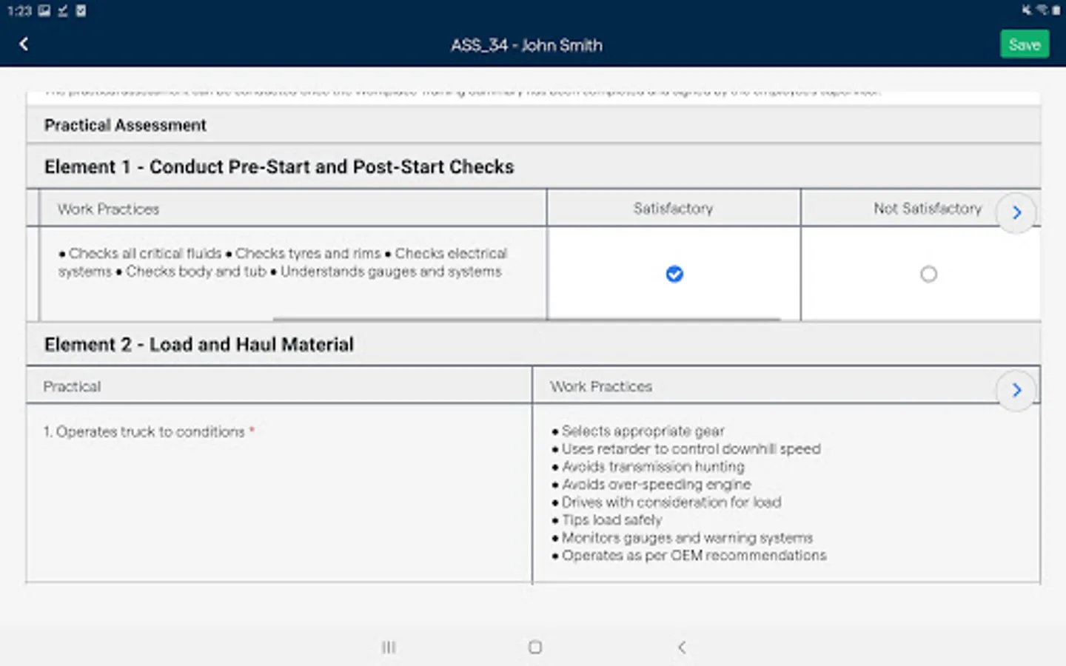
Task: Click the horizontal scrollbar under Element 1 table
Action: pos(527,319)
